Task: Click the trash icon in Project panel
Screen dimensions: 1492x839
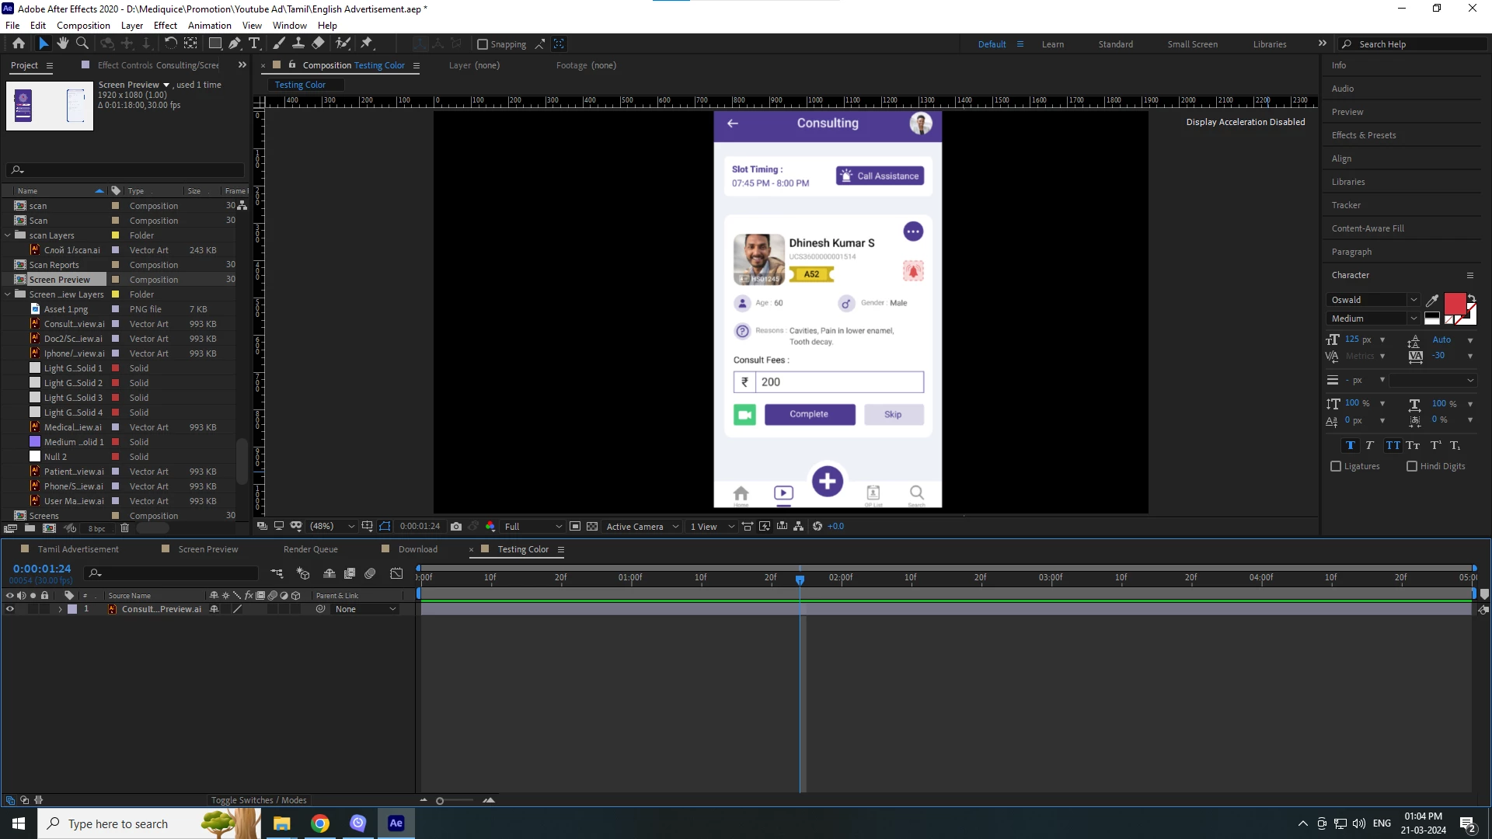Action: [x=124, y=528]
